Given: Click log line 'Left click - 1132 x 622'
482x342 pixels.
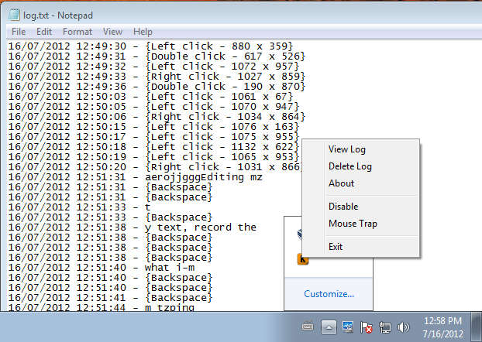Looking at the screenshot, I should click(x=153, y=147).
